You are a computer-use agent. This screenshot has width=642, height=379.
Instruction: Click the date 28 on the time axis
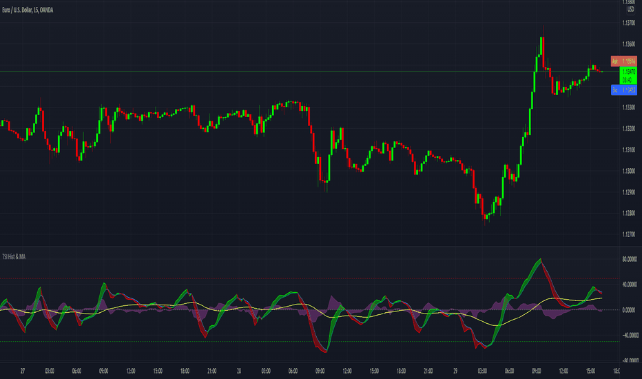click(239, 371)
